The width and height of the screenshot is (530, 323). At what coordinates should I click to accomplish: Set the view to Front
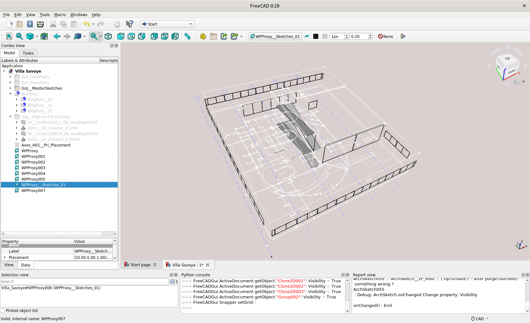tap(121, 36)
